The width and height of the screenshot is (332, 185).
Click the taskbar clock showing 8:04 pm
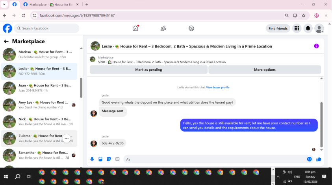(x=310, y=172)
